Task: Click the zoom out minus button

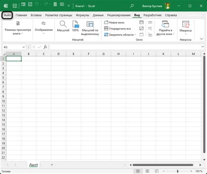Action: pos(164,171)
